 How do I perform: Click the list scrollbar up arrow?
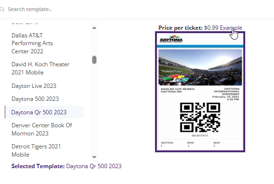point(94,28)
